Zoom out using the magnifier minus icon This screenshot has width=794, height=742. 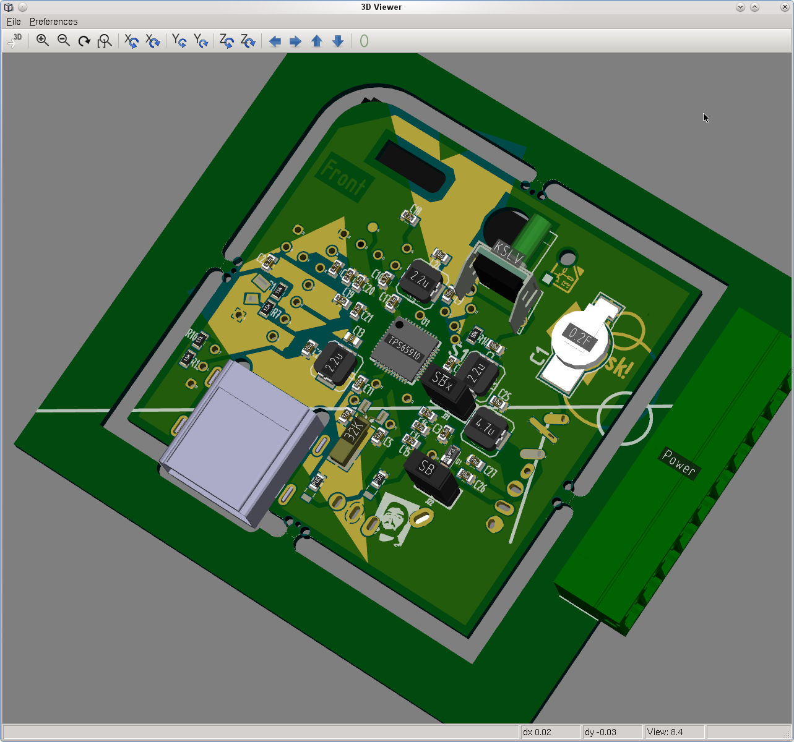click(64, 41)
